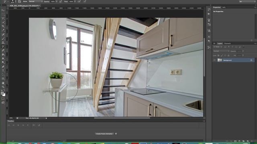
Task: Select the Pen tool
Action: [x=3, y=67]
